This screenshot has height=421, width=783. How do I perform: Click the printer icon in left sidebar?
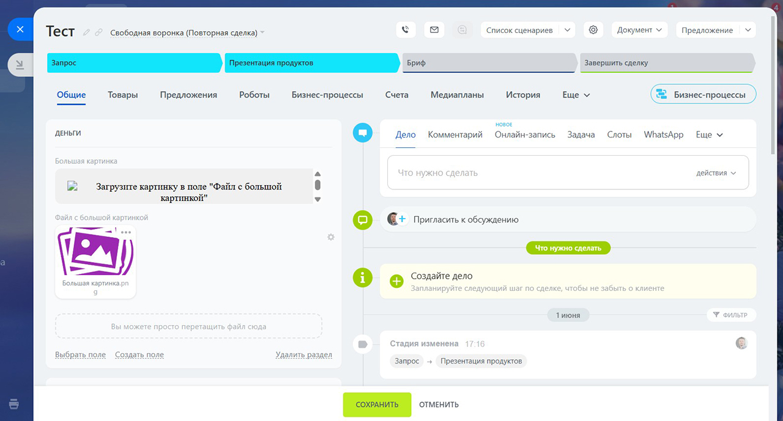tap(14, 404)
